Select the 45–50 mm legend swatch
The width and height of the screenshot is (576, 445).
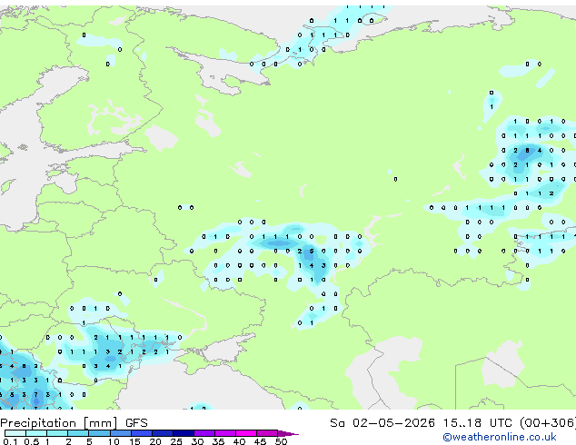pos(267,433)
